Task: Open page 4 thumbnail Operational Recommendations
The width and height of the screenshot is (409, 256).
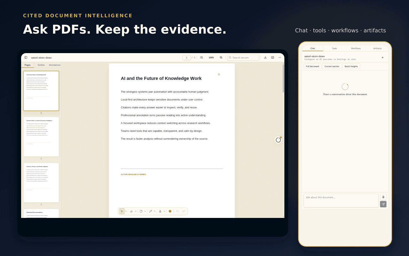Action: click(x=41, y=213)
